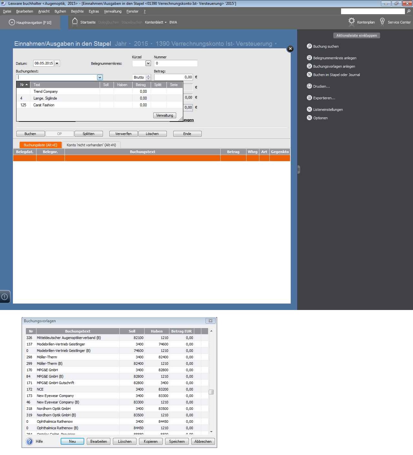Screen dimensions: 413x455
Task: Click the Drucken printer icon
Action: 309,86
